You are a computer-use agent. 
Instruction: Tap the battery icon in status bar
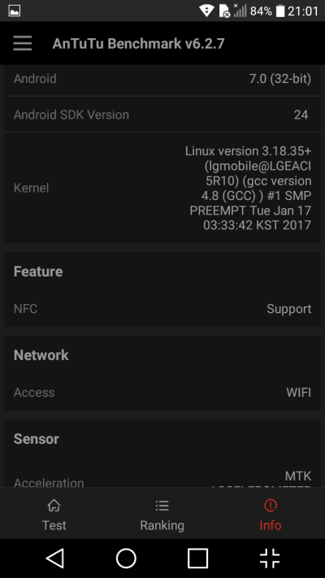tap(280, 11)
